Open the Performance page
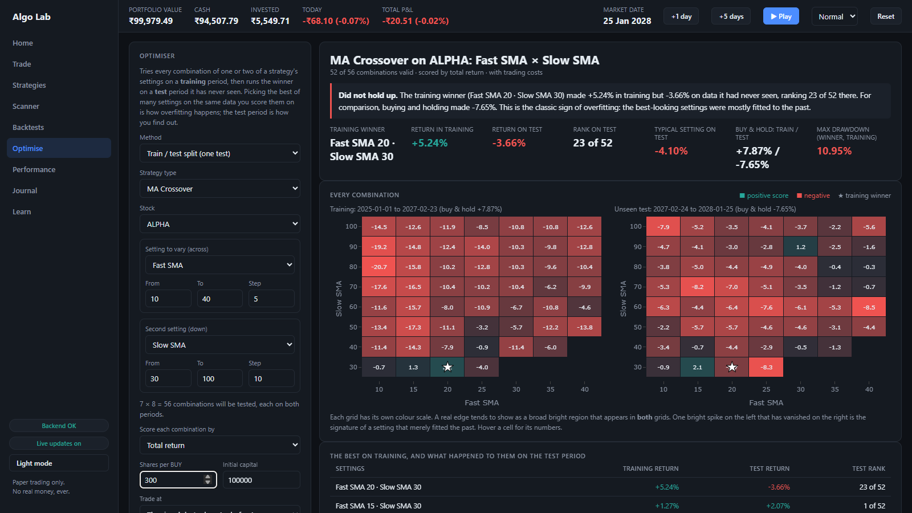The width and height of the screenshot is (912, 513). (x=59, y=169)
